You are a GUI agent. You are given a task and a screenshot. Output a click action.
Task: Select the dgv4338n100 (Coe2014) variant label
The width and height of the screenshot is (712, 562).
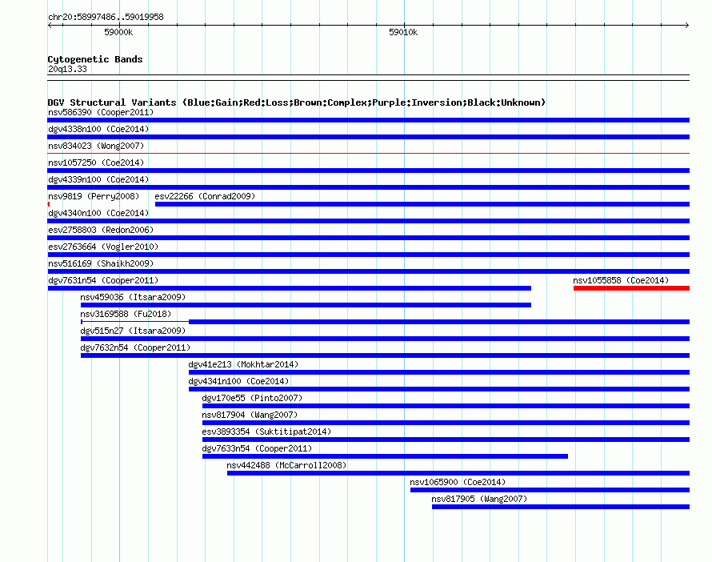98,129
